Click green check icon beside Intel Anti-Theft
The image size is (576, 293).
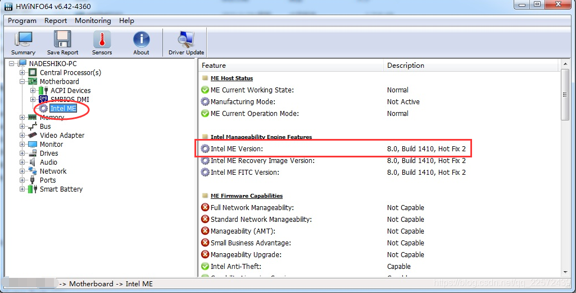(205, 267)
